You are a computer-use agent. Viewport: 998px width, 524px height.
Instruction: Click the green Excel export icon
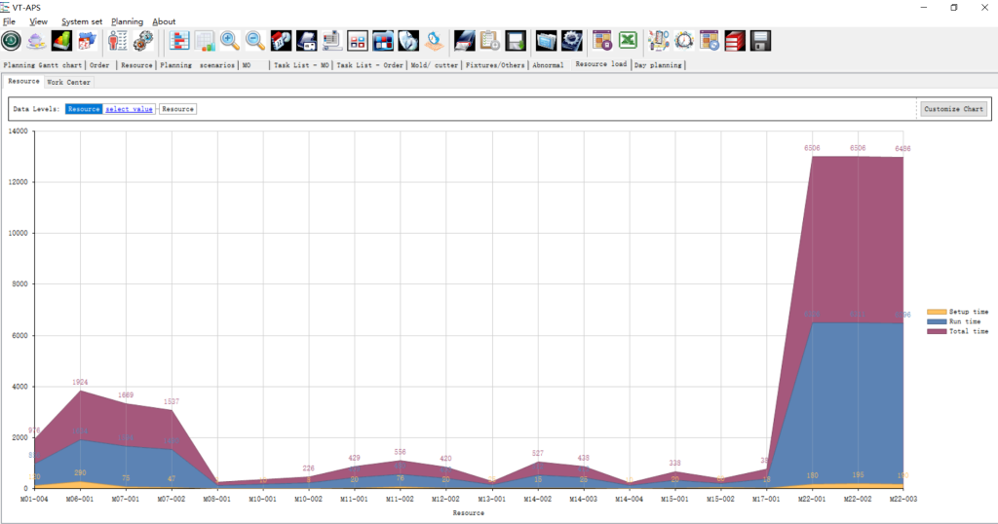[x=629, y=40]
